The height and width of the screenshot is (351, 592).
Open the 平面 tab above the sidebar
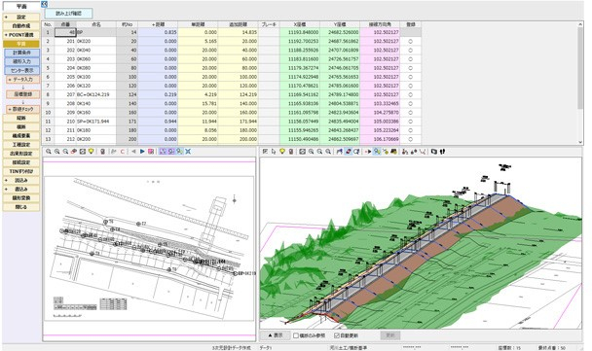point(21,7)
